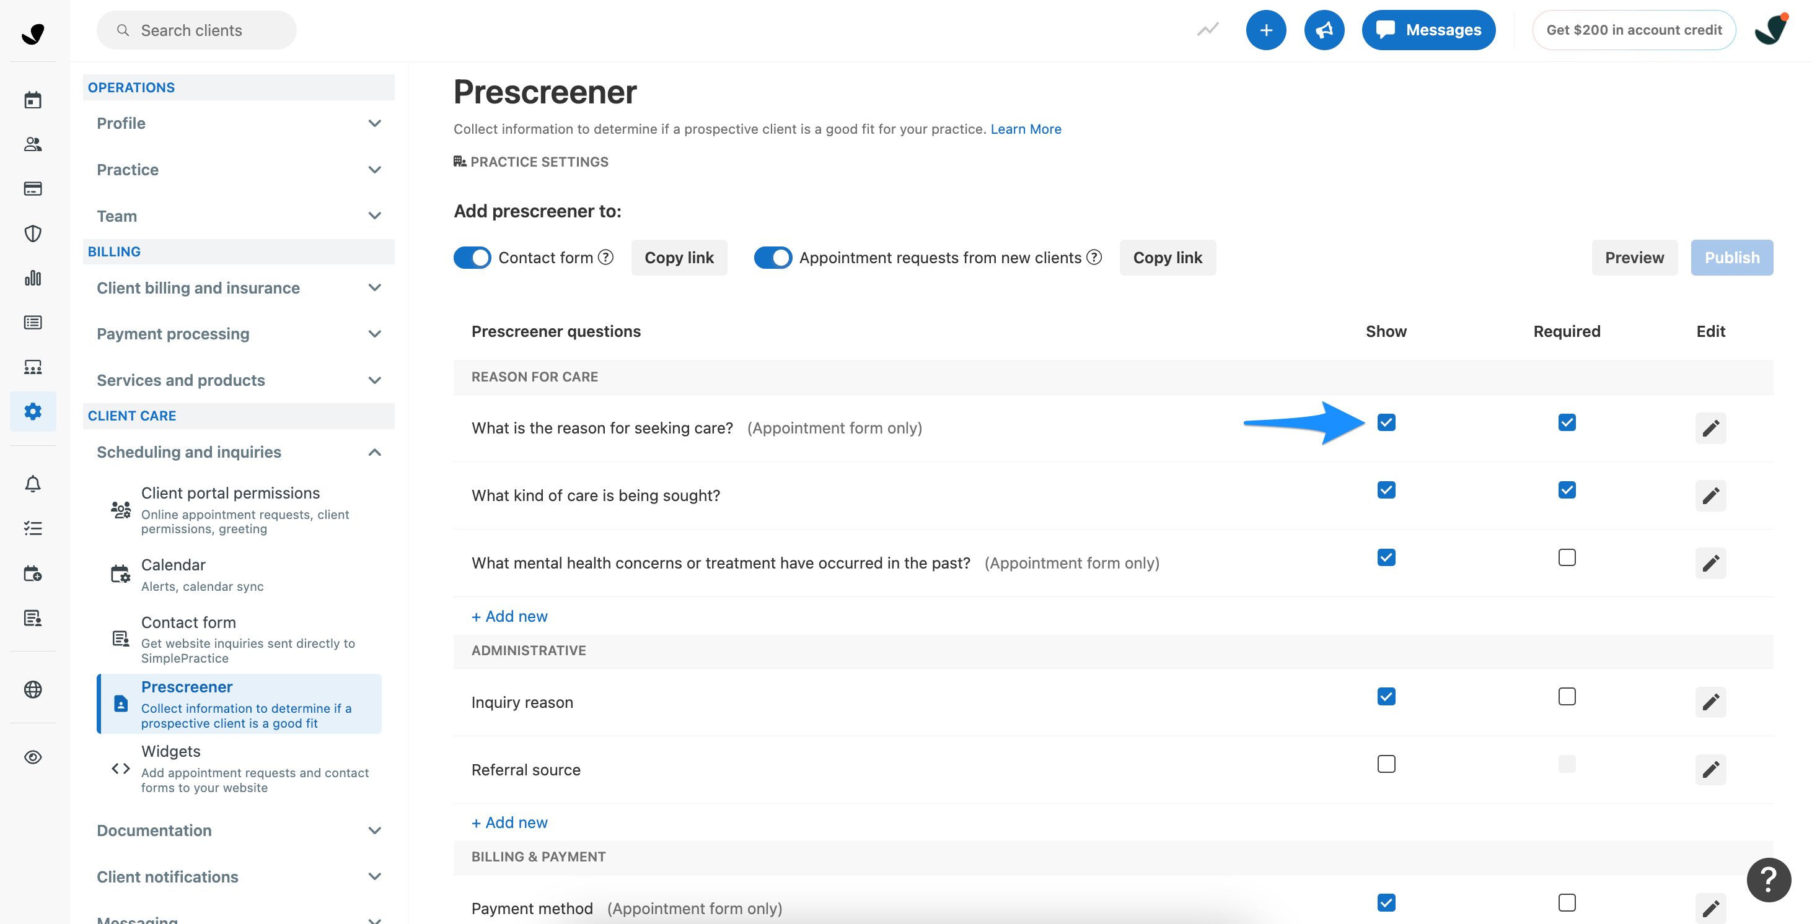Uncheck Show for Inquiry reason
The width and height of the screenshot is (1812, 924).
pos(1386,696)
